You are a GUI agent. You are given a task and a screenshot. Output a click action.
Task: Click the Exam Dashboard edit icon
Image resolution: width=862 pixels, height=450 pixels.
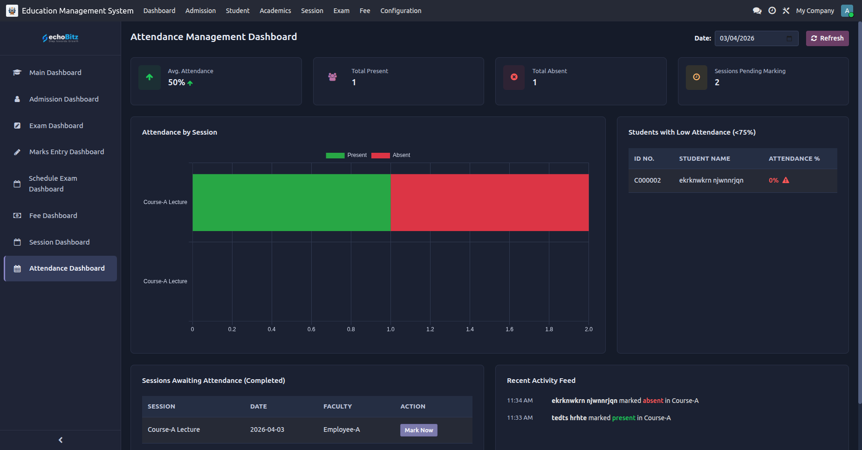coord(17,125)
